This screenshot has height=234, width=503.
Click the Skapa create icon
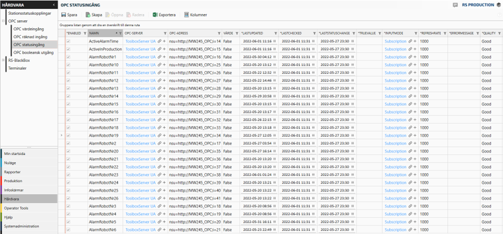88,15
